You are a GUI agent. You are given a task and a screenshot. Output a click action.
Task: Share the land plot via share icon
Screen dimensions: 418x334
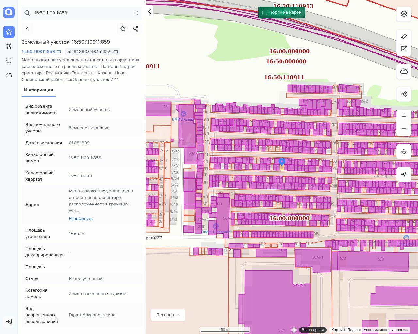[136, 29]
